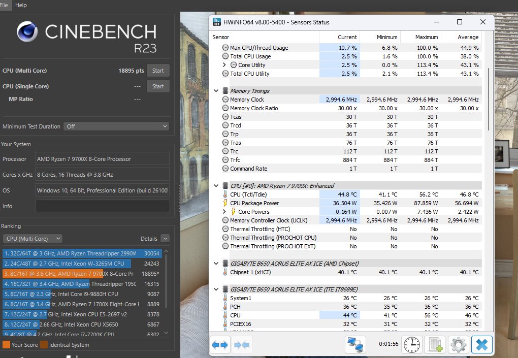Select ranking entry 3 Ryzen 7 9700X
The width and height of the screenshot is (518, 358).
82,274
